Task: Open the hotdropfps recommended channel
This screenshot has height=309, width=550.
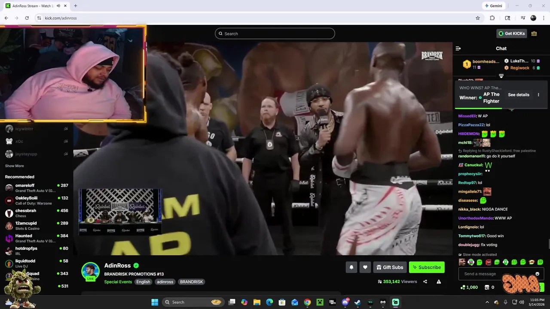Action: point(37,251)
